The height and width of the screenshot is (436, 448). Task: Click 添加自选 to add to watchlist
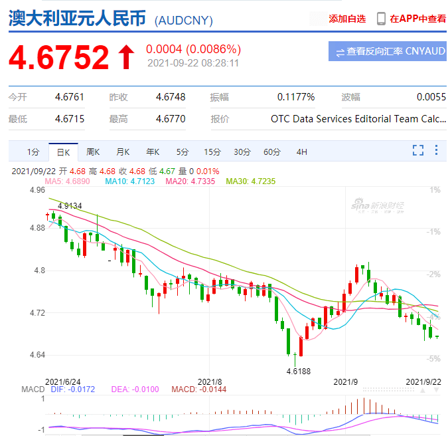[347, 19]
